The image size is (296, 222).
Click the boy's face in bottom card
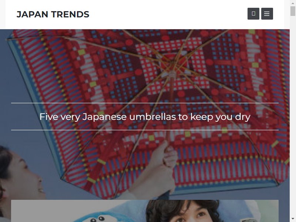[x=189, y=214]
